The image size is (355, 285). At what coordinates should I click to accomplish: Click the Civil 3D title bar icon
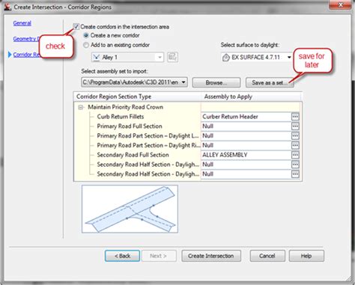7,7
